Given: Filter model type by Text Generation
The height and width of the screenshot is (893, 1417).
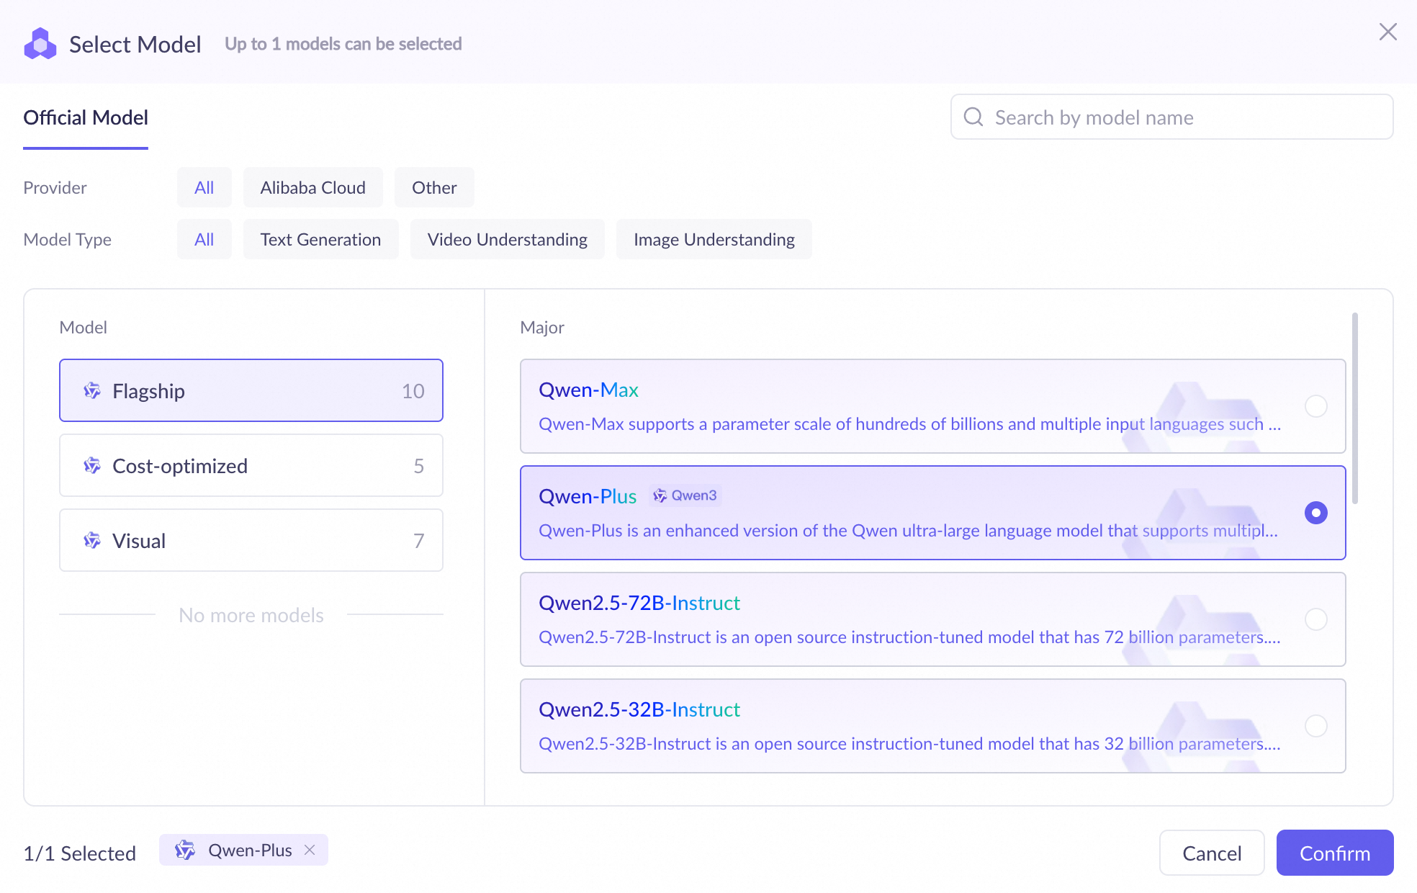Looking at the screenshot, I should 320,239.
